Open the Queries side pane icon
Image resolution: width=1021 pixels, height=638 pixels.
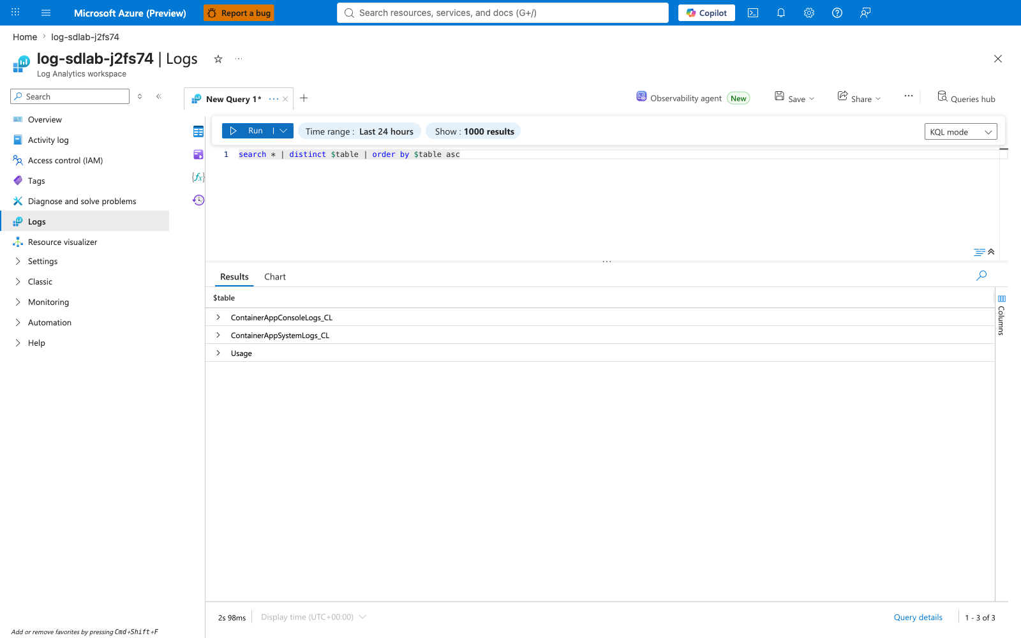pos(198,154)
